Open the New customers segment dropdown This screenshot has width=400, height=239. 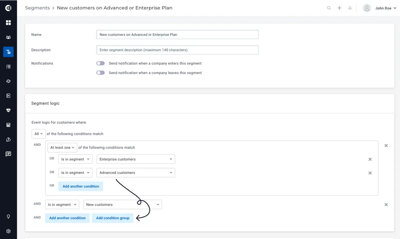pos(123,204)
